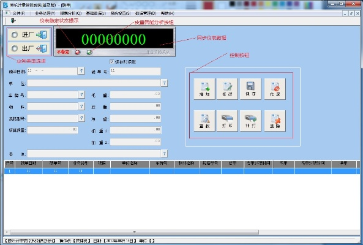Viewport: 363px width, 245px height.
Task: Open the date picker beside 磅单日期 field
Action: (81, 71)
